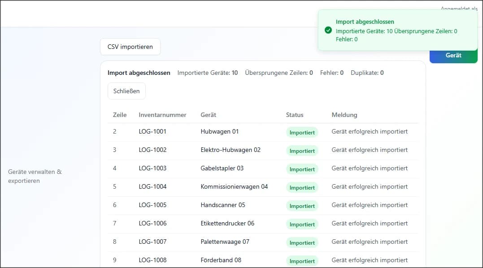
Task: Select inventory number LOG-1001
Action: click(x=152, y=132)
